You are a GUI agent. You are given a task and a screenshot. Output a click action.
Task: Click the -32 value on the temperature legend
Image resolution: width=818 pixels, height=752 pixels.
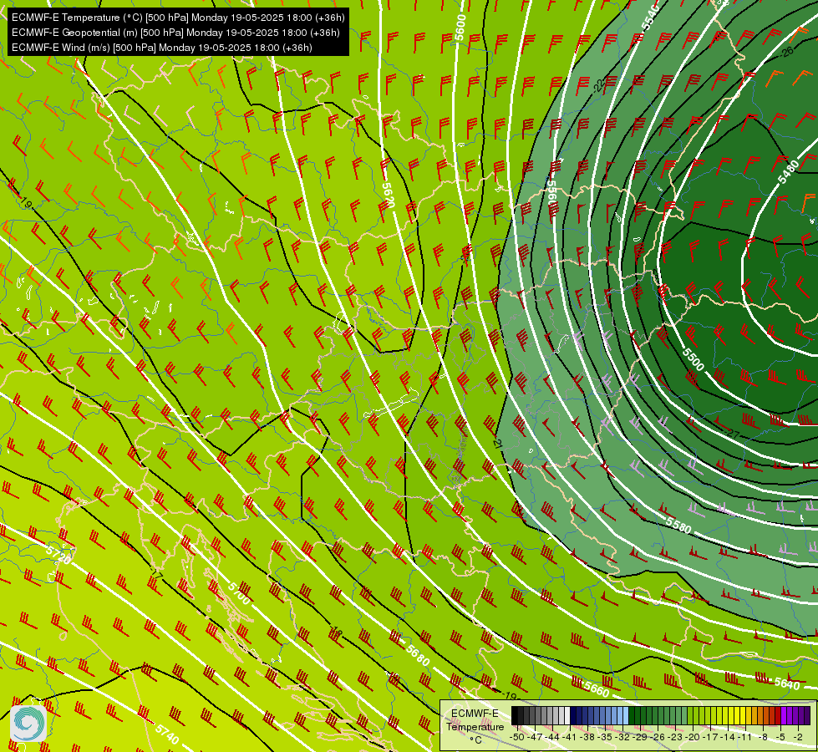[622, 737]
